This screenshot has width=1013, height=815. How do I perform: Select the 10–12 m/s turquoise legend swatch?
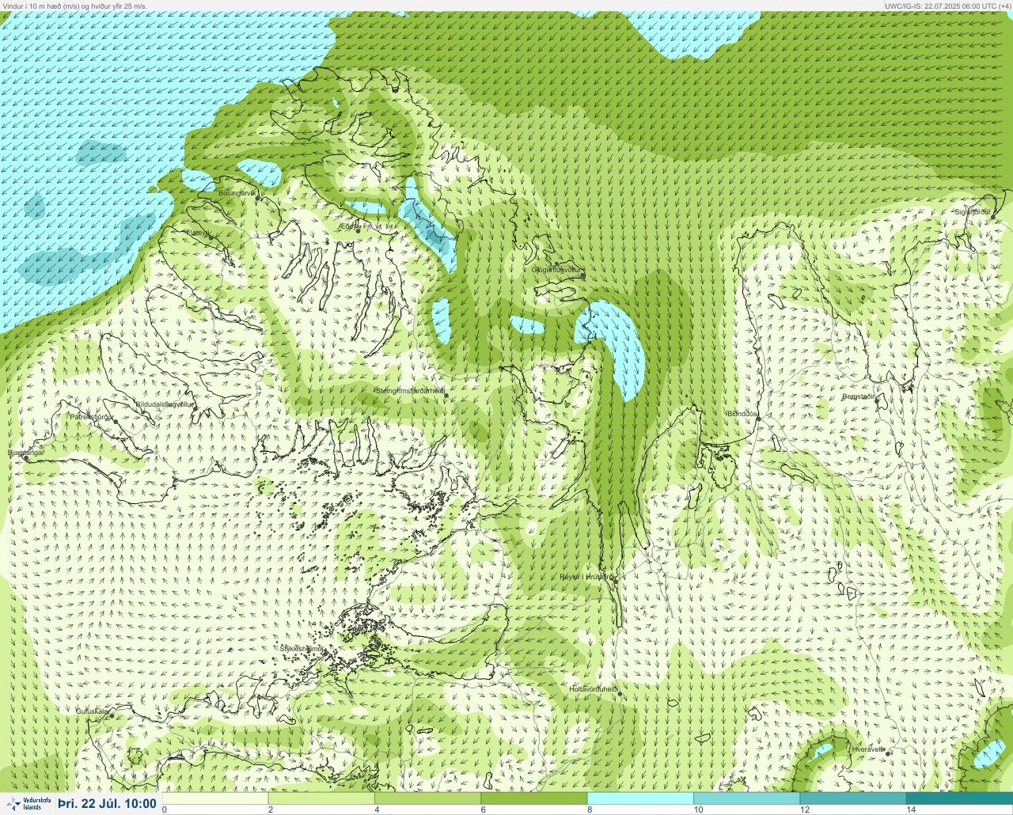(x=746, y=798)
